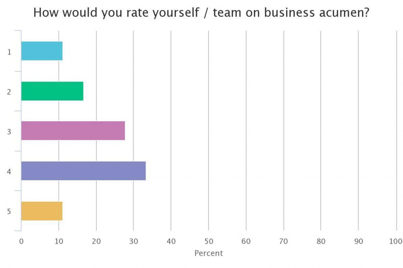Click the 20 tick label on the x-axis
Screen dimensions: 403x268
click(x=96, y=241)
